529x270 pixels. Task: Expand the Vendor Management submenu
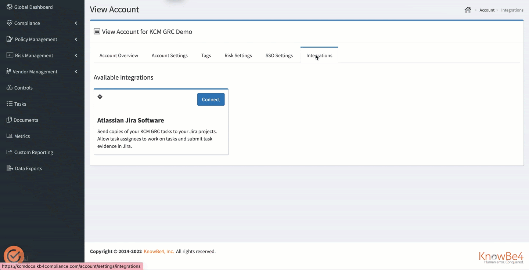[x=76, y=71]
